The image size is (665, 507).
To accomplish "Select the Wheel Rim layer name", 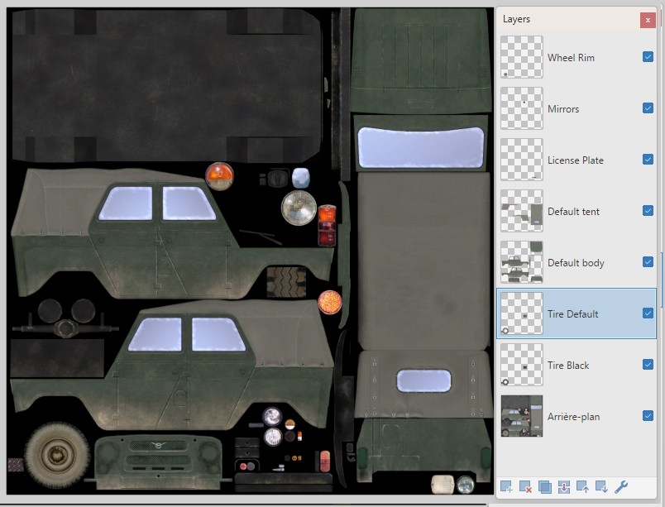I will [x=571, y=58].
